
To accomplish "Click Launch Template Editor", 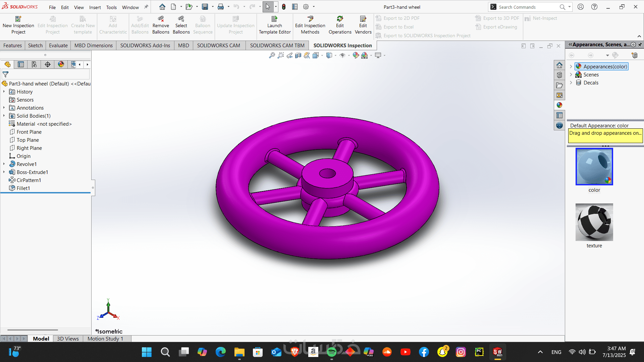I will pos(275,25).
